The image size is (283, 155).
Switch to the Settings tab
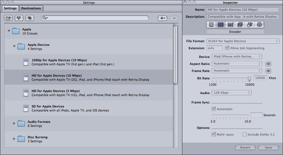[10, 8]
